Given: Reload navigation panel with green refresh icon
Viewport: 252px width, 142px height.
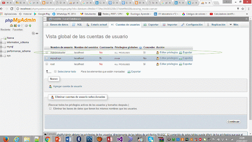Looking at the screenshot, I should [x=30, y=26].
